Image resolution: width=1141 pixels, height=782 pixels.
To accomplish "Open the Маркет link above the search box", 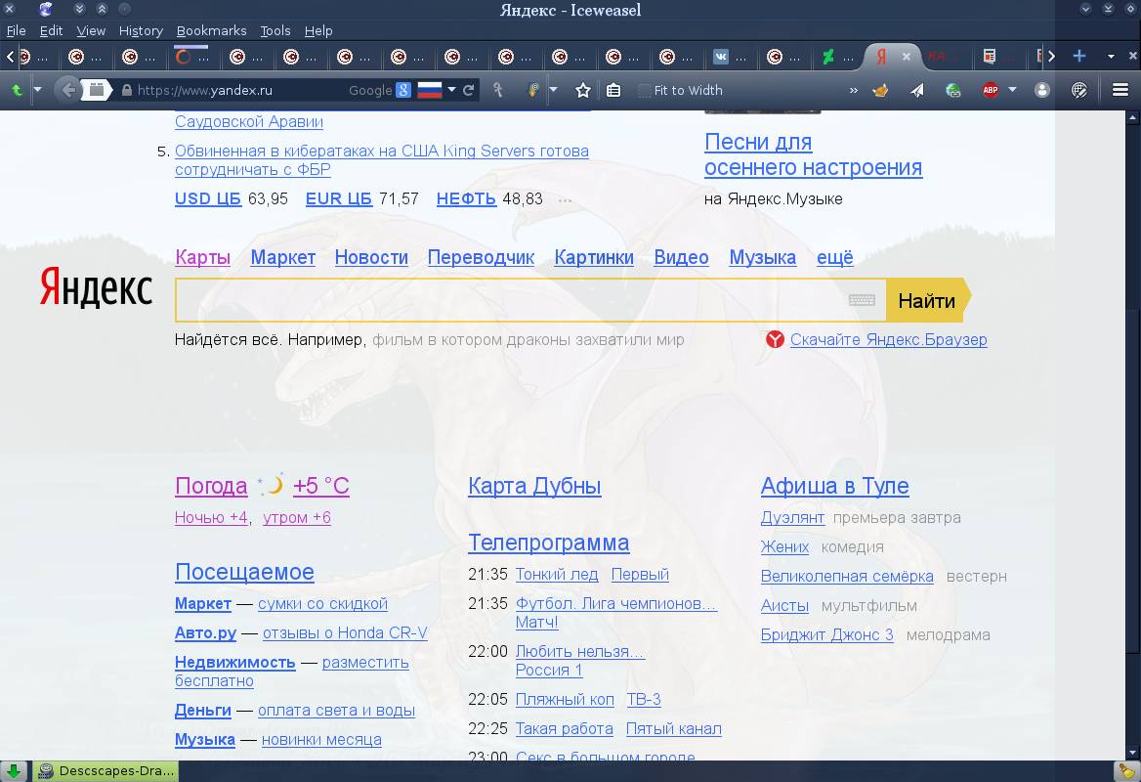I will click(283, 258).
